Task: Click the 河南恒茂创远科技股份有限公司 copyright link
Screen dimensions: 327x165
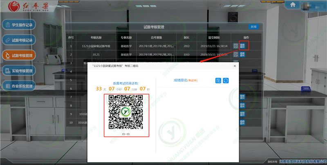Action: click(303, 161)
